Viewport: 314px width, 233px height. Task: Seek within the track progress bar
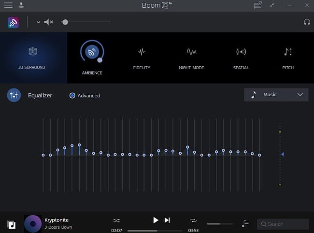[155, 231]
